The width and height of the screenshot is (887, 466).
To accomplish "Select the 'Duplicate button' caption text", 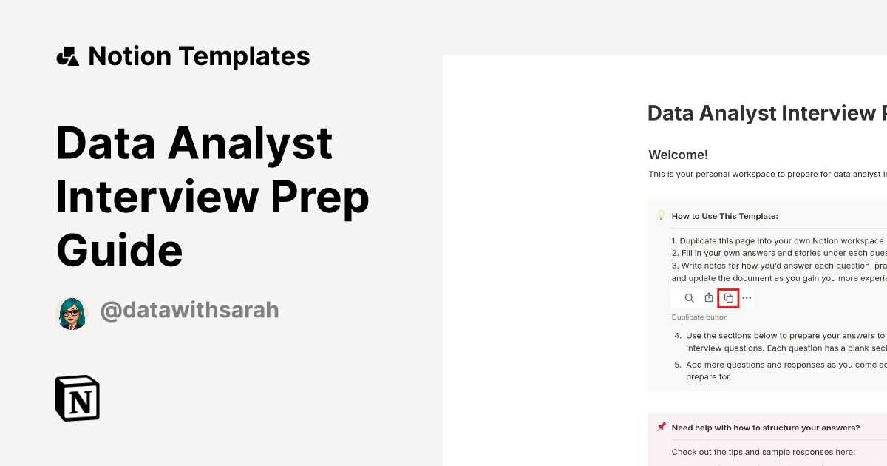I will (x=699, y=317).
